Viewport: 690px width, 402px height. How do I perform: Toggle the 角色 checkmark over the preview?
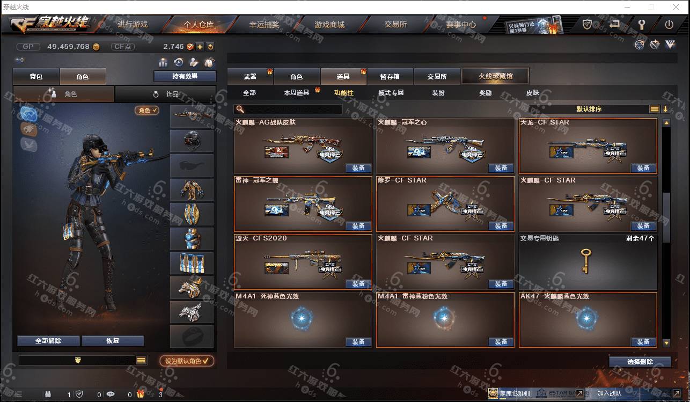(147, 110)
